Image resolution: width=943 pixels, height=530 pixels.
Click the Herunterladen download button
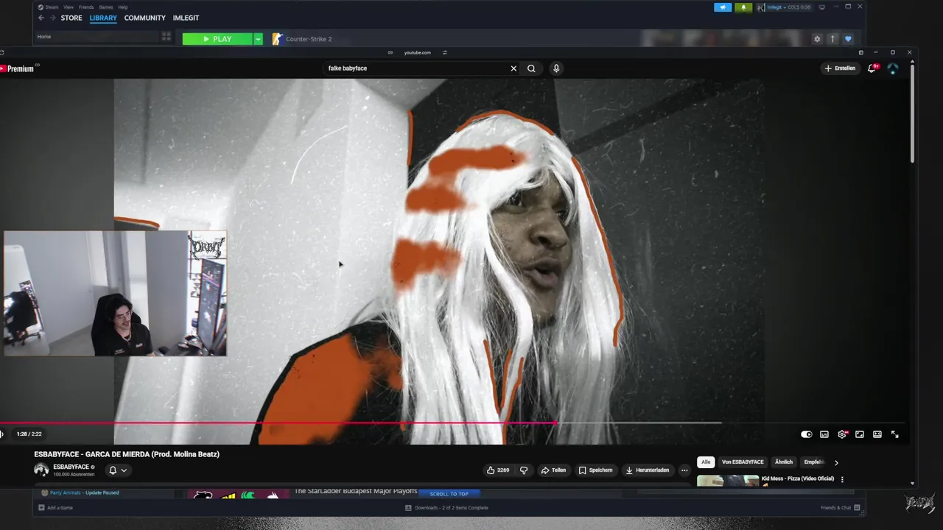[648, 470]
